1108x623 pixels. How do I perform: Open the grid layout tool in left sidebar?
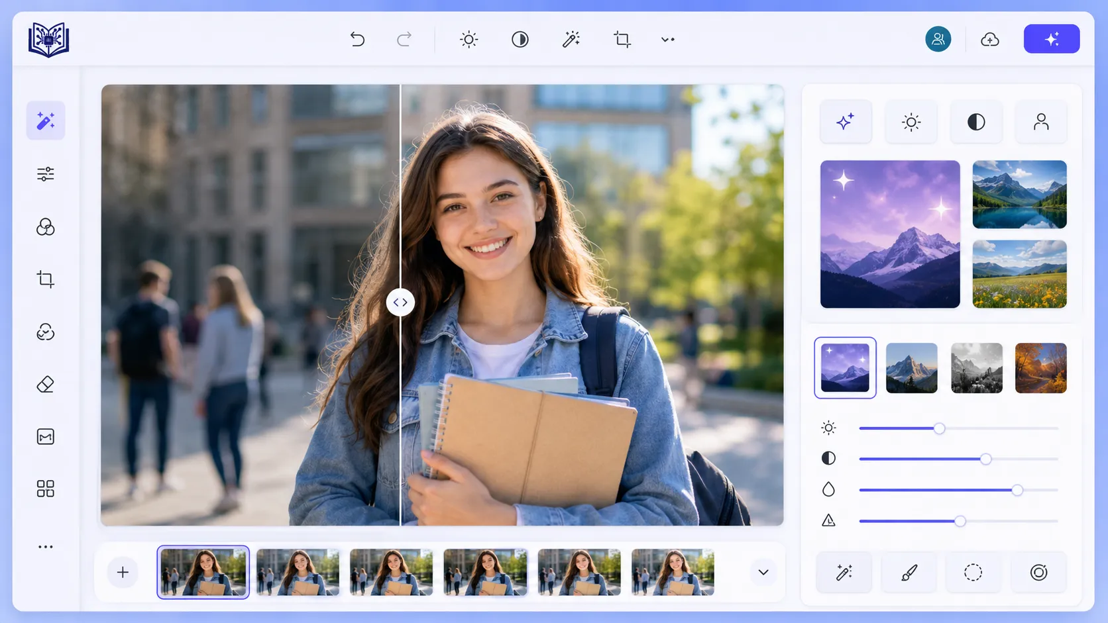tap(46, 489)
